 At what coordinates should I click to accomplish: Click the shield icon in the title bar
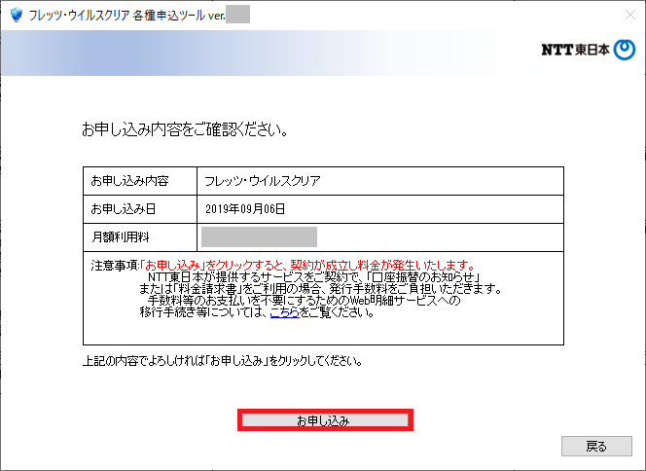pyautogui.click(x=16, y=15)
